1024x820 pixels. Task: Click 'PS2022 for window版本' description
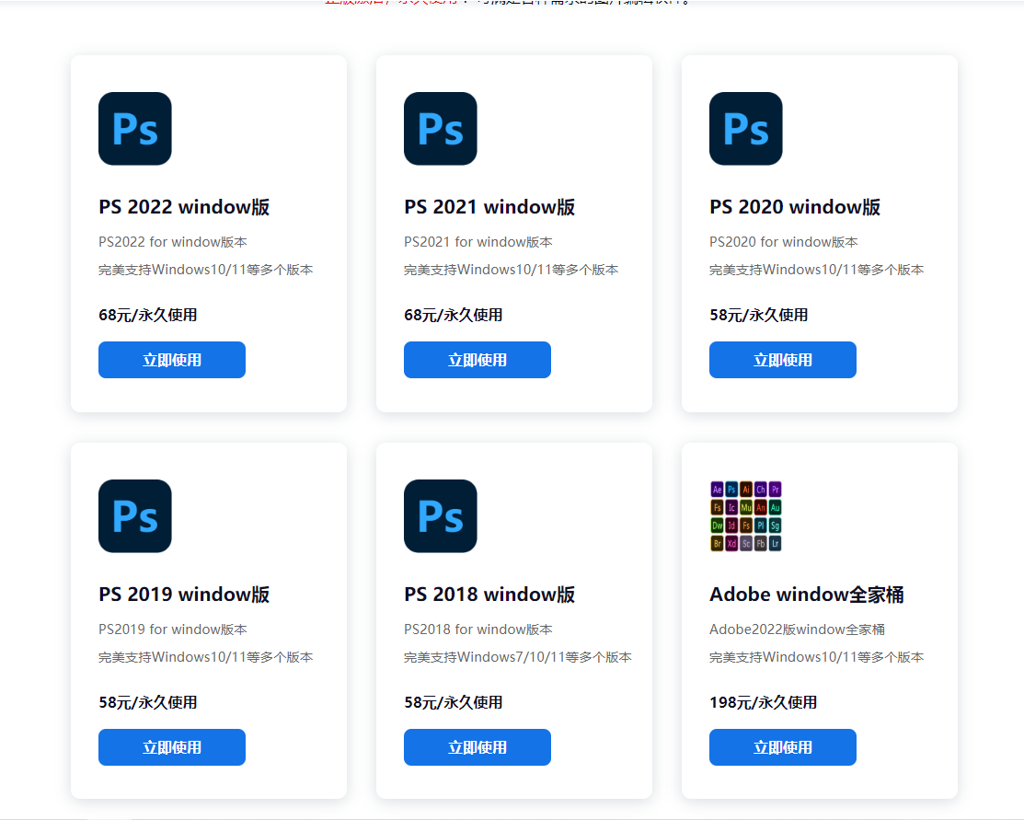pos(173,242)
